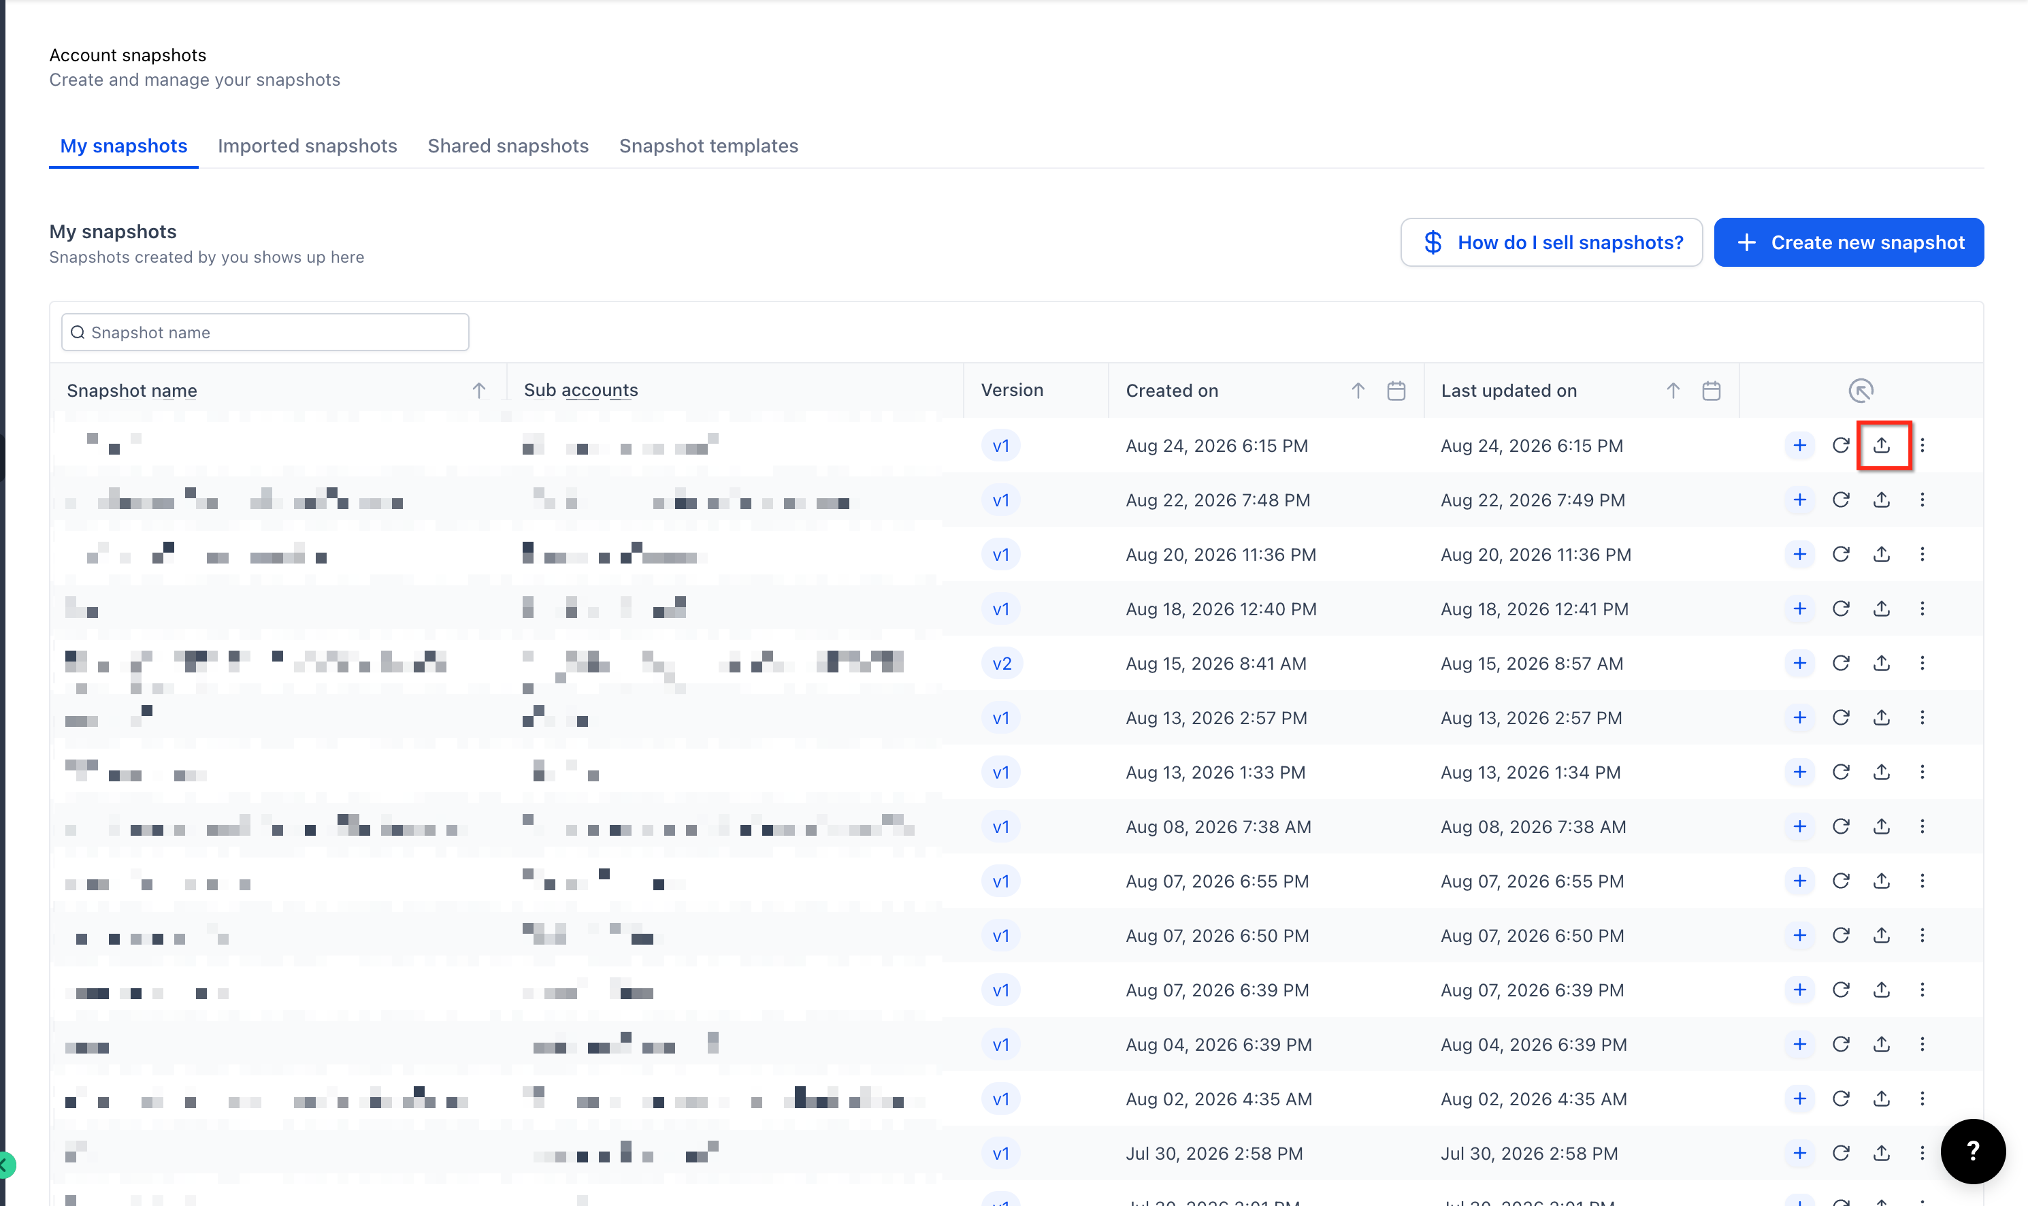The height and width of the screenshot is (1206, 2028).
Task: Click the Sub accounts column header
Action: (581, 390)
